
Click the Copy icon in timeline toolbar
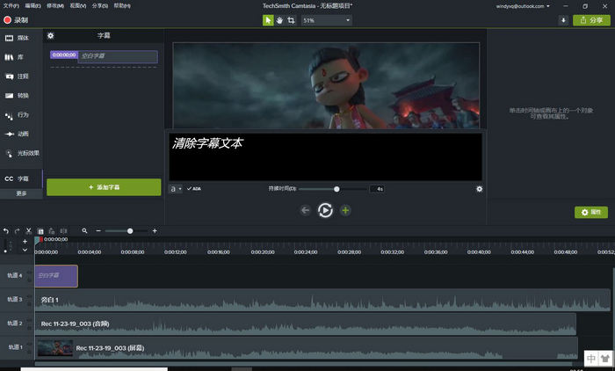(40, 231)
